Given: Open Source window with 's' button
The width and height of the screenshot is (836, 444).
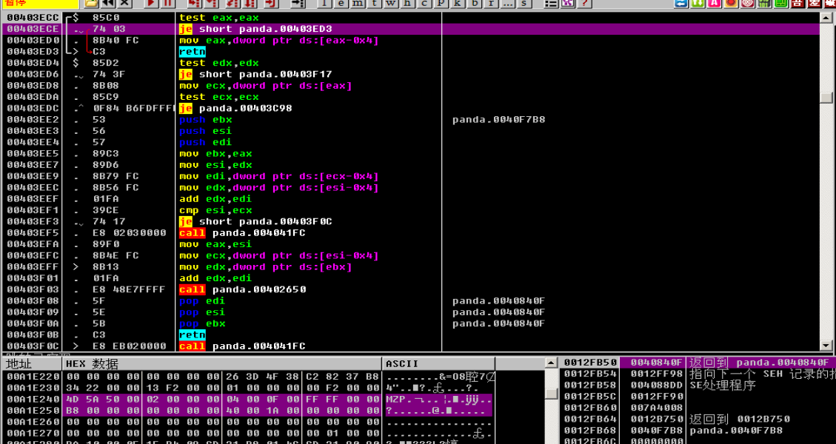Looking at the screenshot, I should (525, 3).
